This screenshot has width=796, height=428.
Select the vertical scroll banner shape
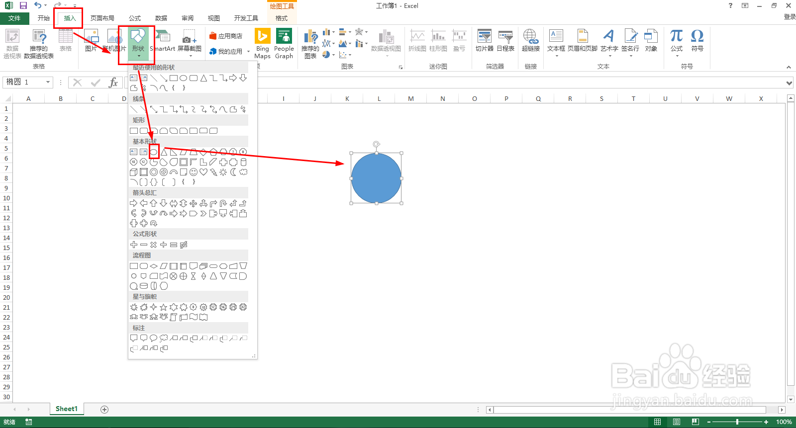[x=174, y=317]
